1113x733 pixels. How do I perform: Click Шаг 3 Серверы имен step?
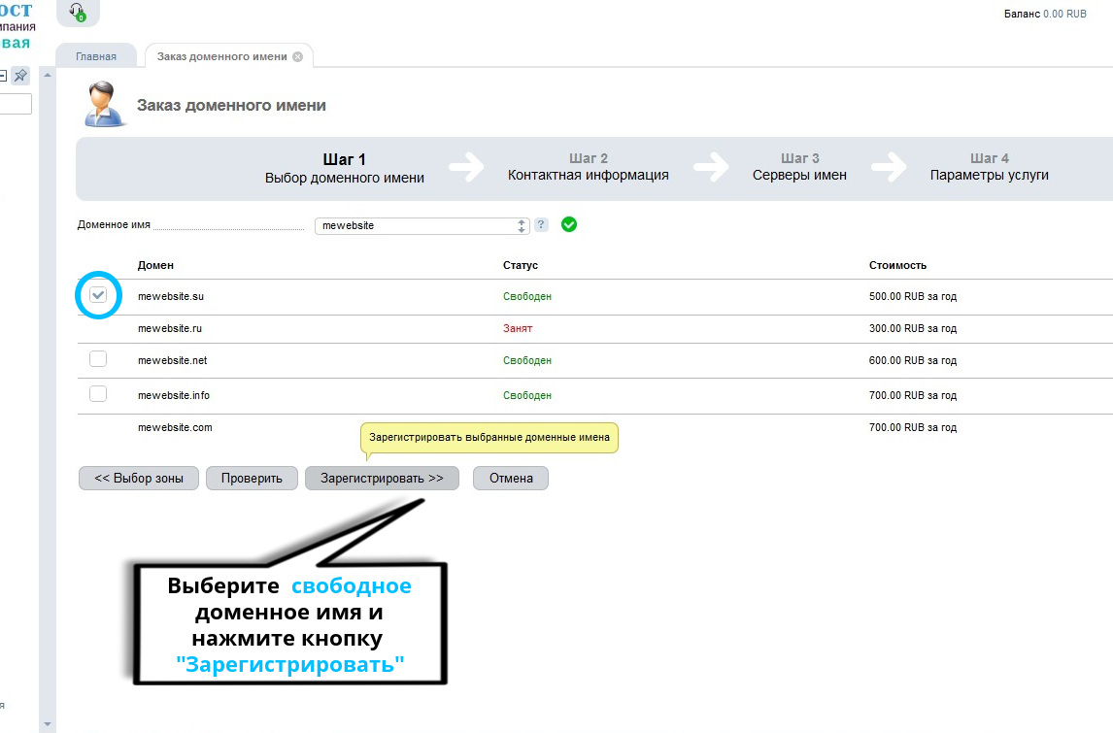[x=800, y=167]
